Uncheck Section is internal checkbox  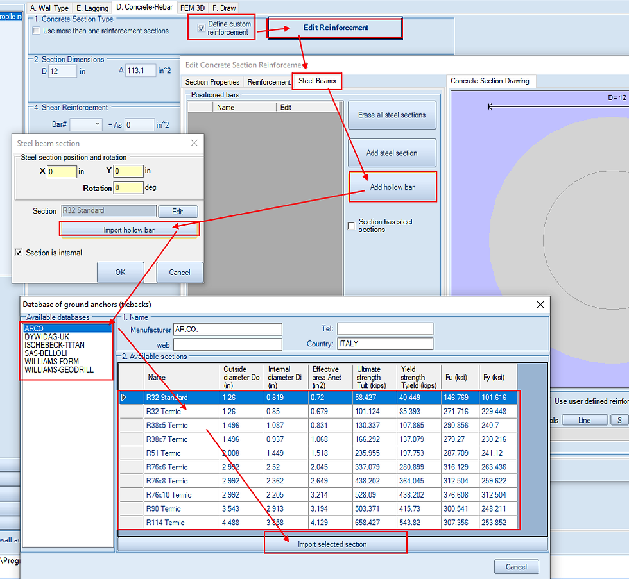(x=19, y=253)
